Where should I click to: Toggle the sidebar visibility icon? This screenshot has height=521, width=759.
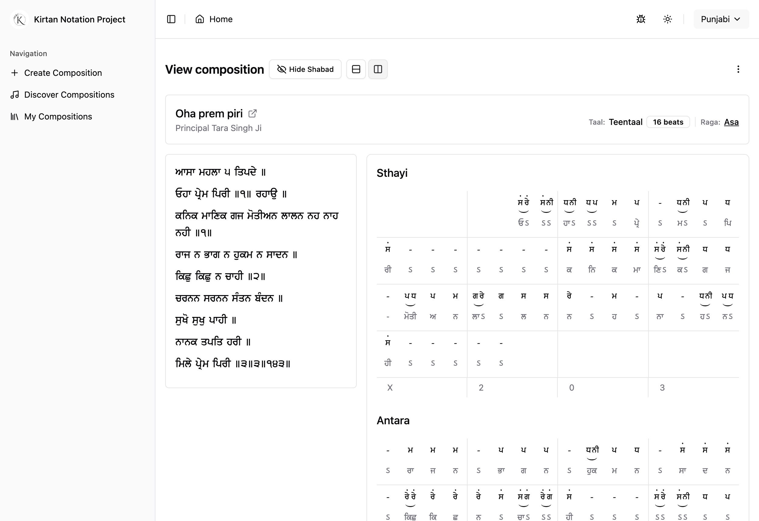(171, 19)
